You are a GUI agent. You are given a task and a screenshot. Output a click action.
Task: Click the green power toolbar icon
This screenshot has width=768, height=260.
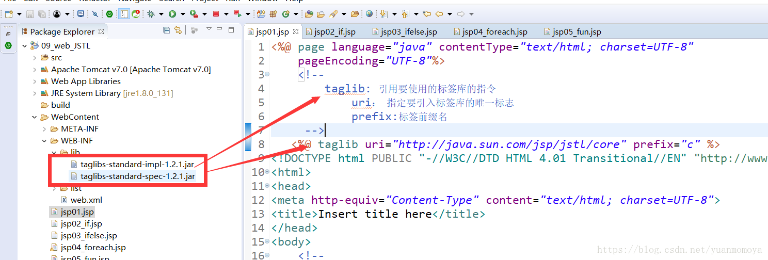point(109,14)
